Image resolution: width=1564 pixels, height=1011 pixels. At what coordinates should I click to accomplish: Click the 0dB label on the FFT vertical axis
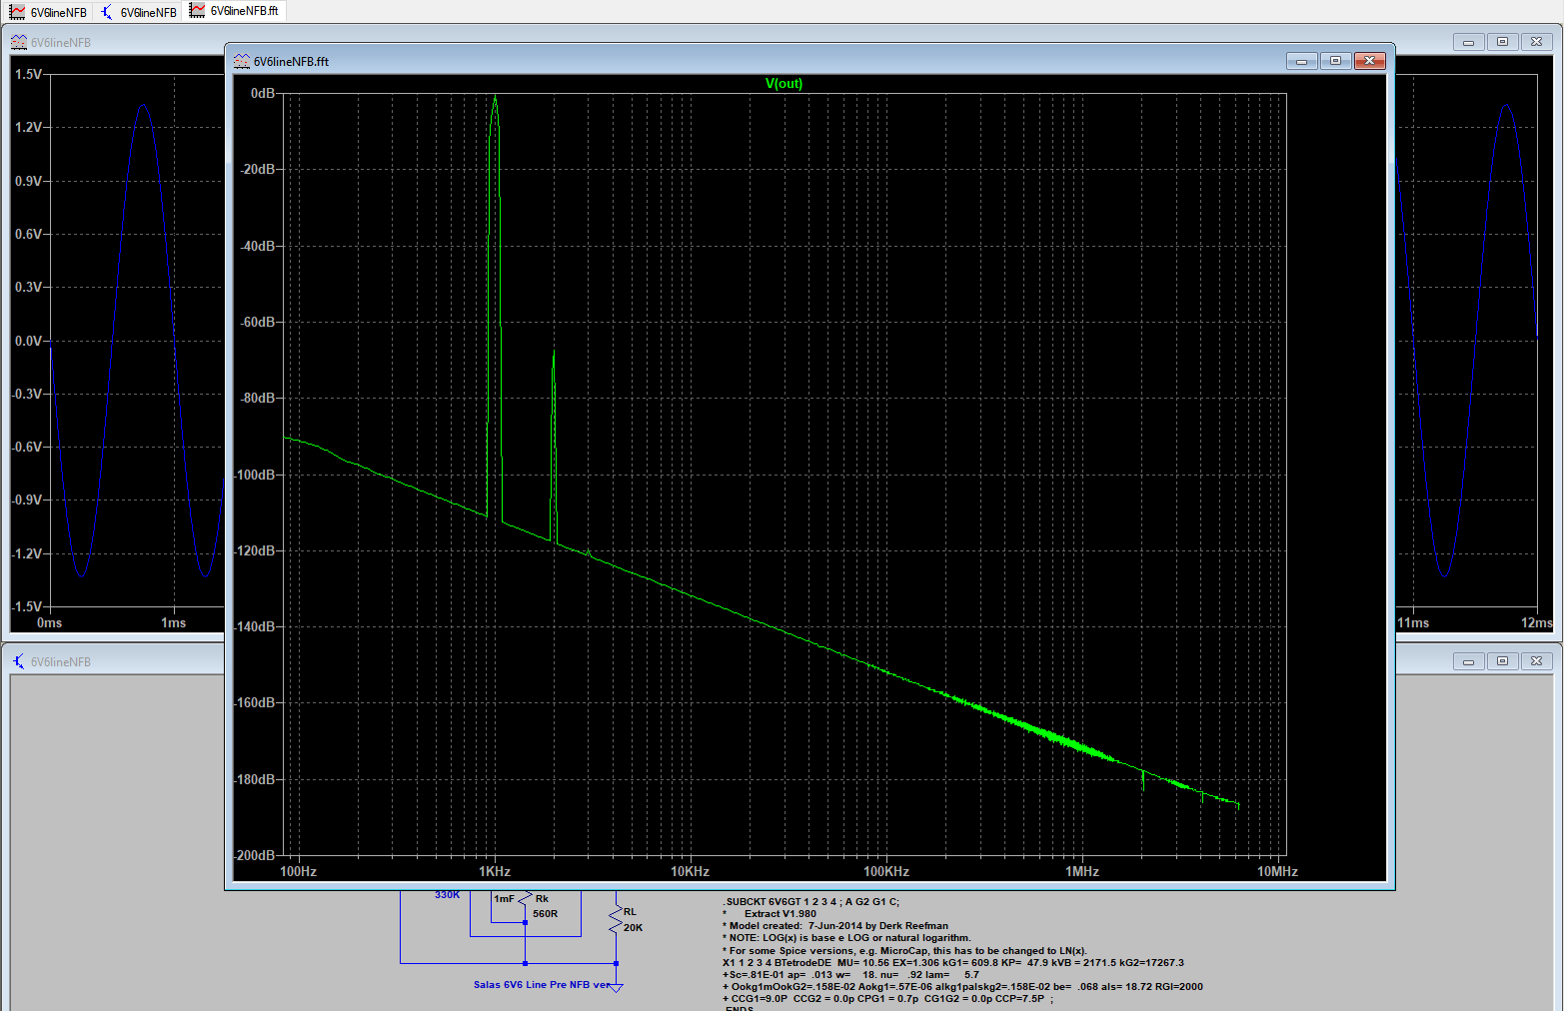click(263, 93)
